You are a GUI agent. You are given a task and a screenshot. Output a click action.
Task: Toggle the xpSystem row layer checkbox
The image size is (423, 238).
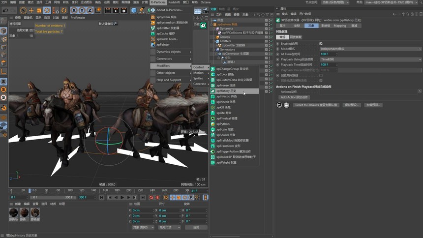tap(266, 24)
